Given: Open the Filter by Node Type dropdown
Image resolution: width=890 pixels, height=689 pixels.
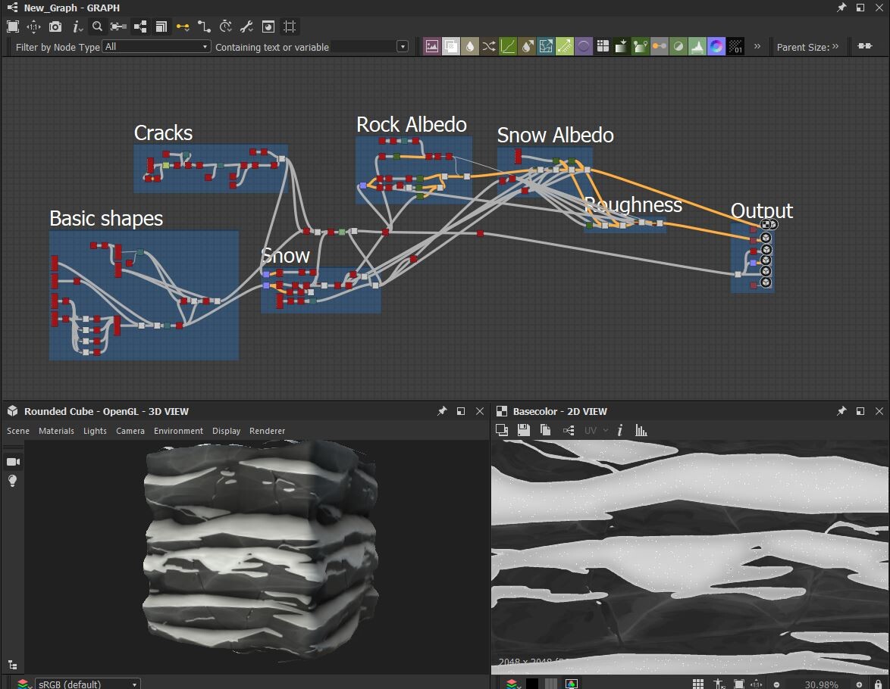Looking at the screenshot, I should [x=156, y=47].
